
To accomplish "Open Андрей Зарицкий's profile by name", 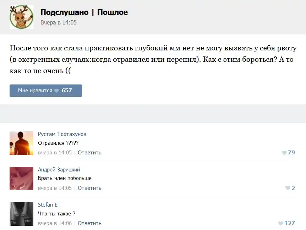I will (59, 170).
